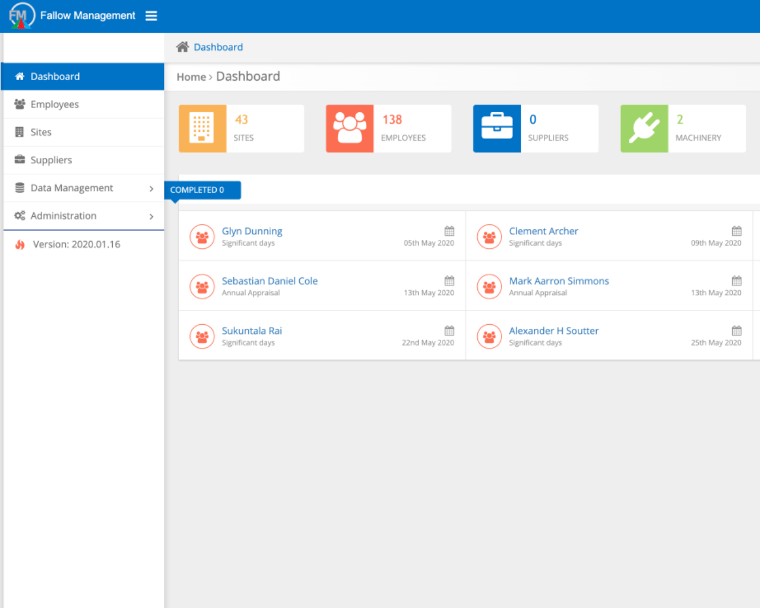Click the Version 2020.01.16 item
This screenshot has width=760, height=608.
[76, 245]
